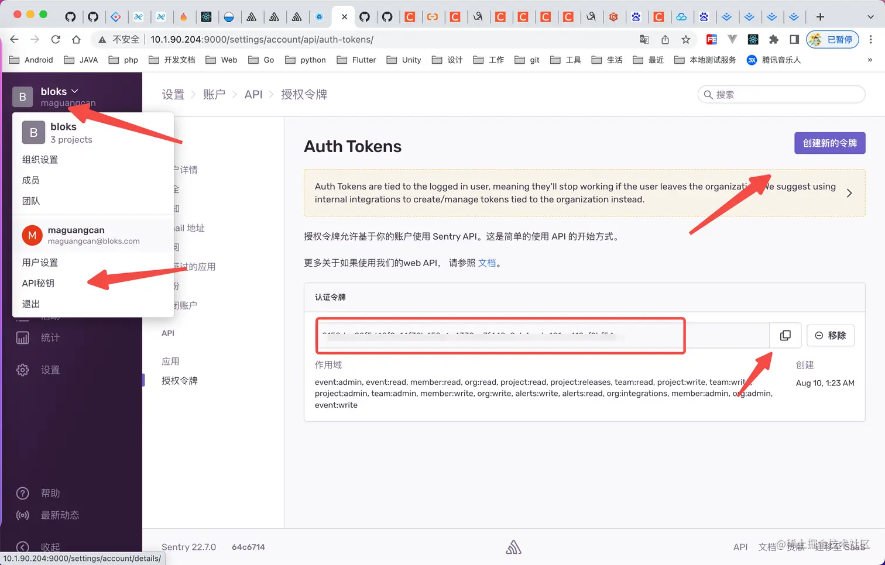Click the maguangcan user avatar
The height and width of the screenshot is (565, 885).
[x=32, y=235]
